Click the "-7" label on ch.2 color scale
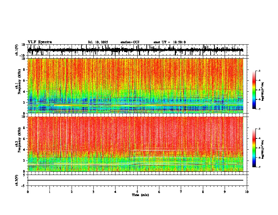This screenshot has height=215, width=278. pyautogui.click(x=259, y=167)
